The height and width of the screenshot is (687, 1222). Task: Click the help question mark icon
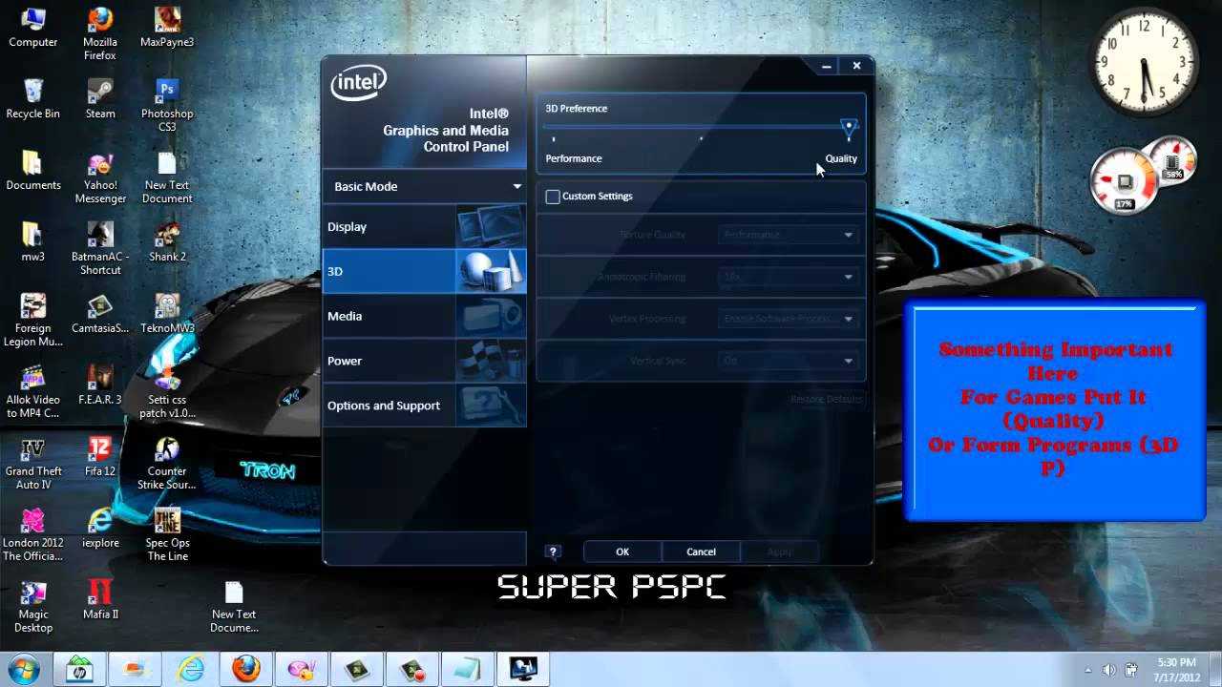pos(553,552)
